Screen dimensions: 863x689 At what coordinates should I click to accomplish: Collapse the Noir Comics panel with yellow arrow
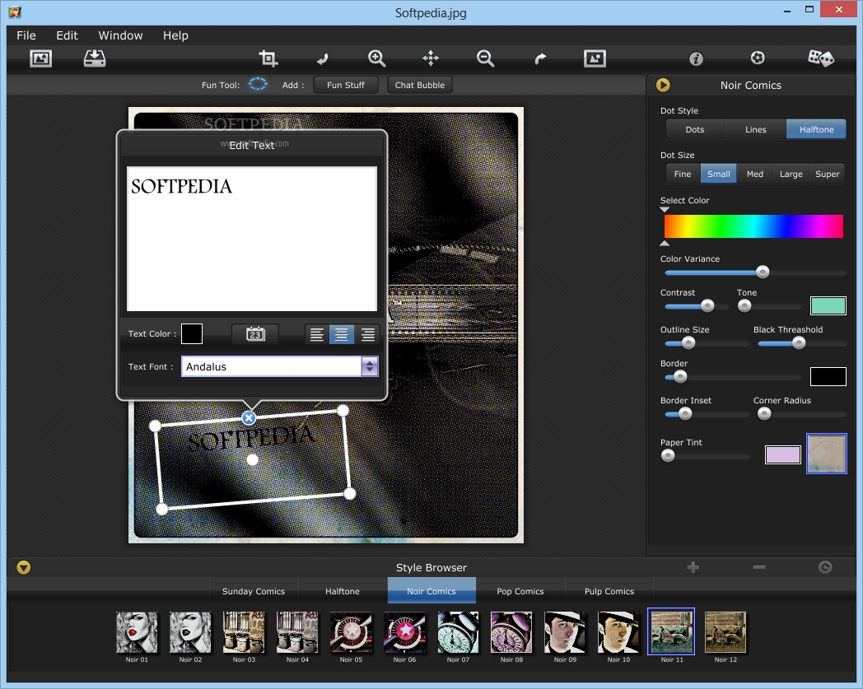coord(663,85)
